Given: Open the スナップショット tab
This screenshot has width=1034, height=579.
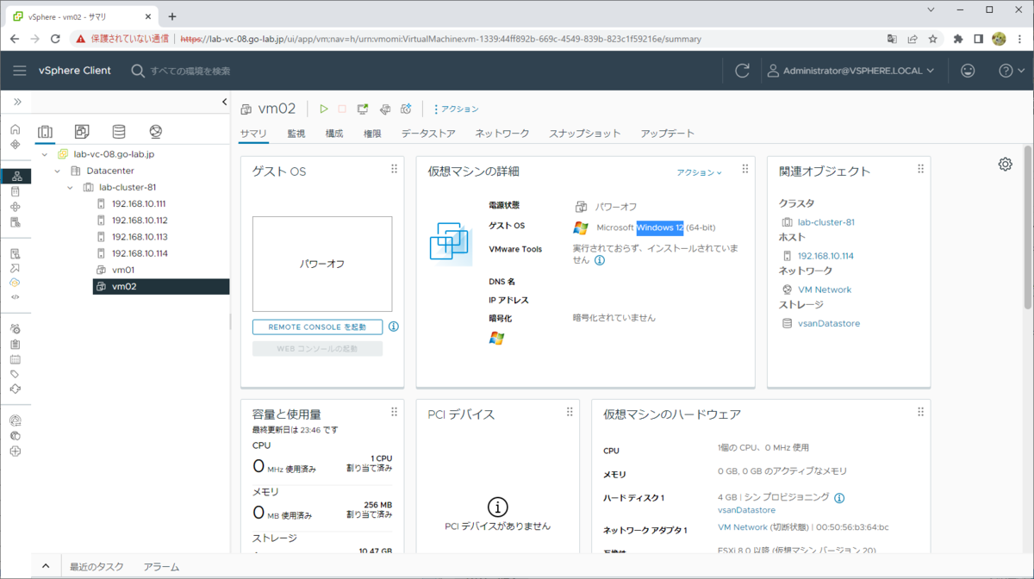Looking at the screenshot, I should coord(585,134).
